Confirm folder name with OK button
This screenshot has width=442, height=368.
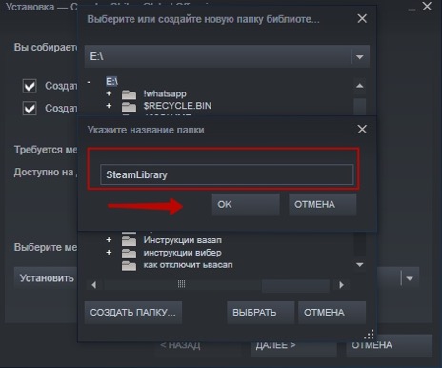[246, 205]
